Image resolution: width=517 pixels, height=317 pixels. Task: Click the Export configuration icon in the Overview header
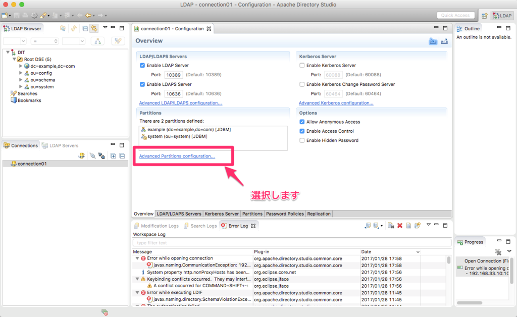[x=444, y=41]
